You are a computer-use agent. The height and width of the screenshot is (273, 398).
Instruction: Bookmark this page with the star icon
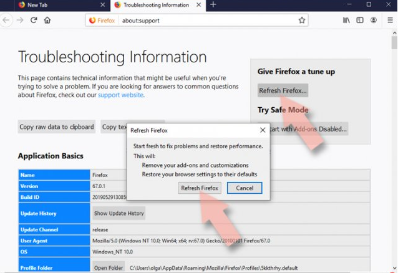(x=302, y=20)
